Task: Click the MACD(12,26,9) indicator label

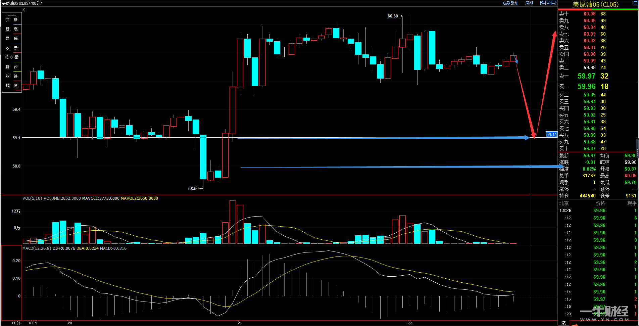Action: pyautogui.click(x=37, y=248)
